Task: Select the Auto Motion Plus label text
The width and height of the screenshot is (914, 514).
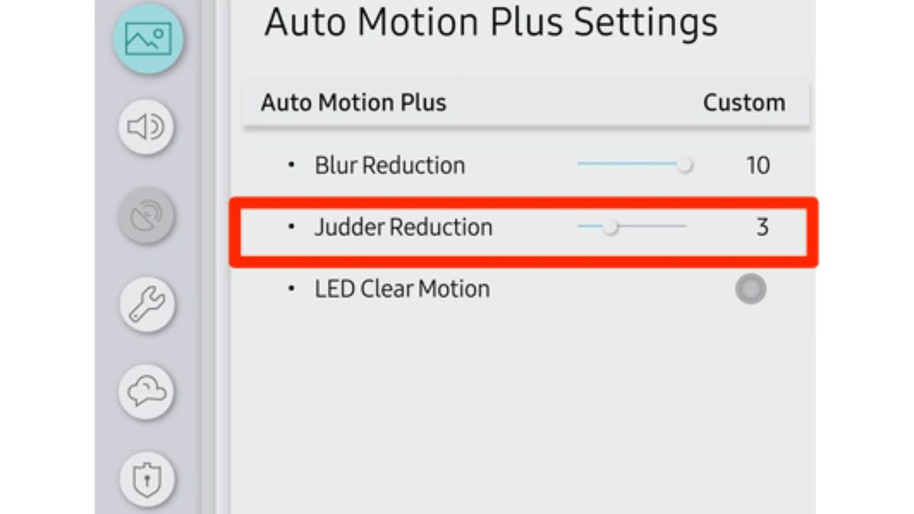Action: (353, 103)
